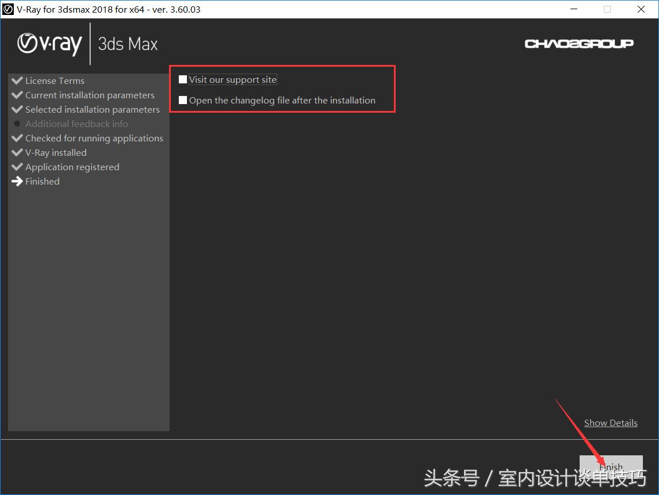Image resolution: width=659 pixels, height=495 pixels.
Task: Click the V-Ray logo
Action: coord(49,44)
